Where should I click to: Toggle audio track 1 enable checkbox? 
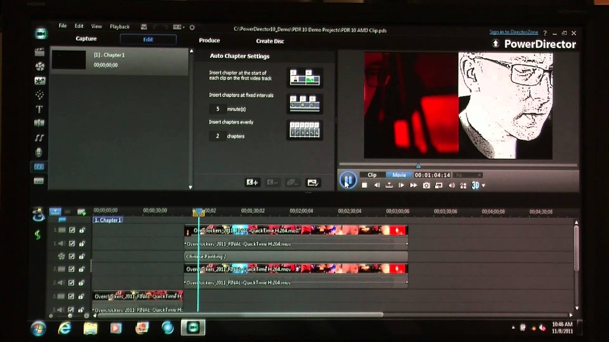[72, 244]
